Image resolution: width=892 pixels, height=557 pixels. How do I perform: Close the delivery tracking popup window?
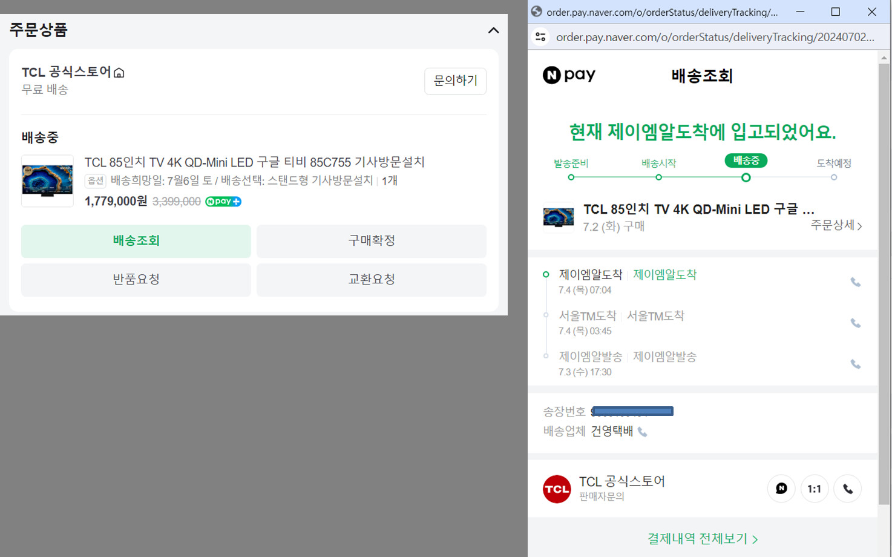click(872, 12)
